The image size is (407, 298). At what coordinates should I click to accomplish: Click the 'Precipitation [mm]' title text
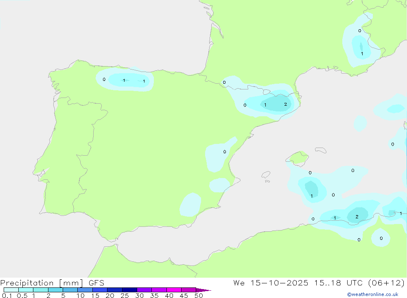[42, 283]
